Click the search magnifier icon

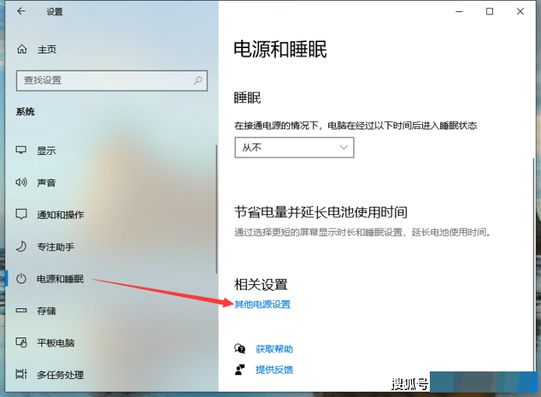pyautogui.click(x=198, y=80)
